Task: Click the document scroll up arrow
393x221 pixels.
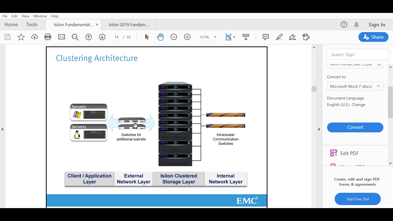Action: click(314, 47)
